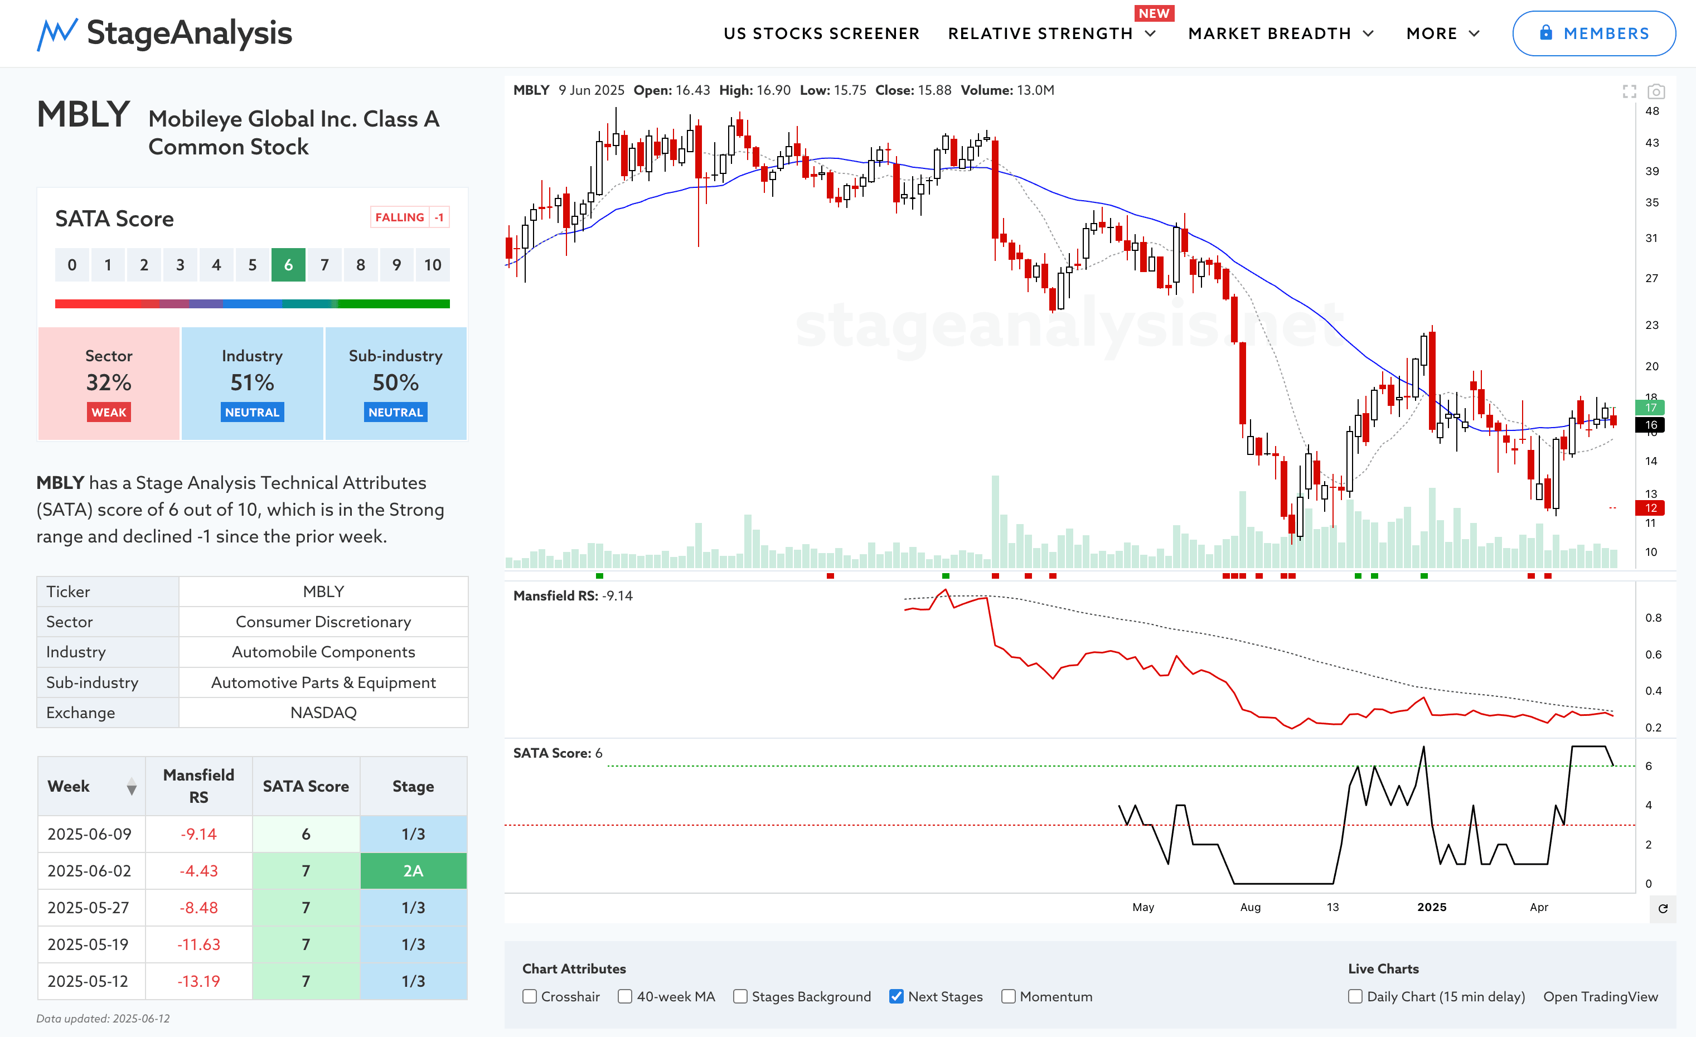Click the Stage column header
The width and height of the screenshot is (1696, 1037).
click(x=413, y=787)
